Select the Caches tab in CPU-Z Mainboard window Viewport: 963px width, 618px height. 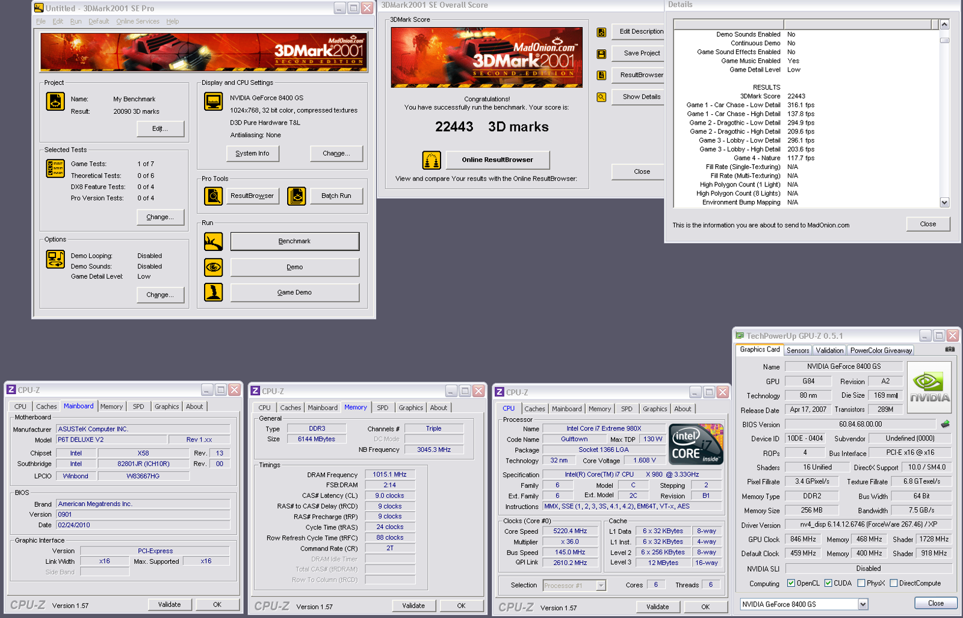click(x=46, y=407)
